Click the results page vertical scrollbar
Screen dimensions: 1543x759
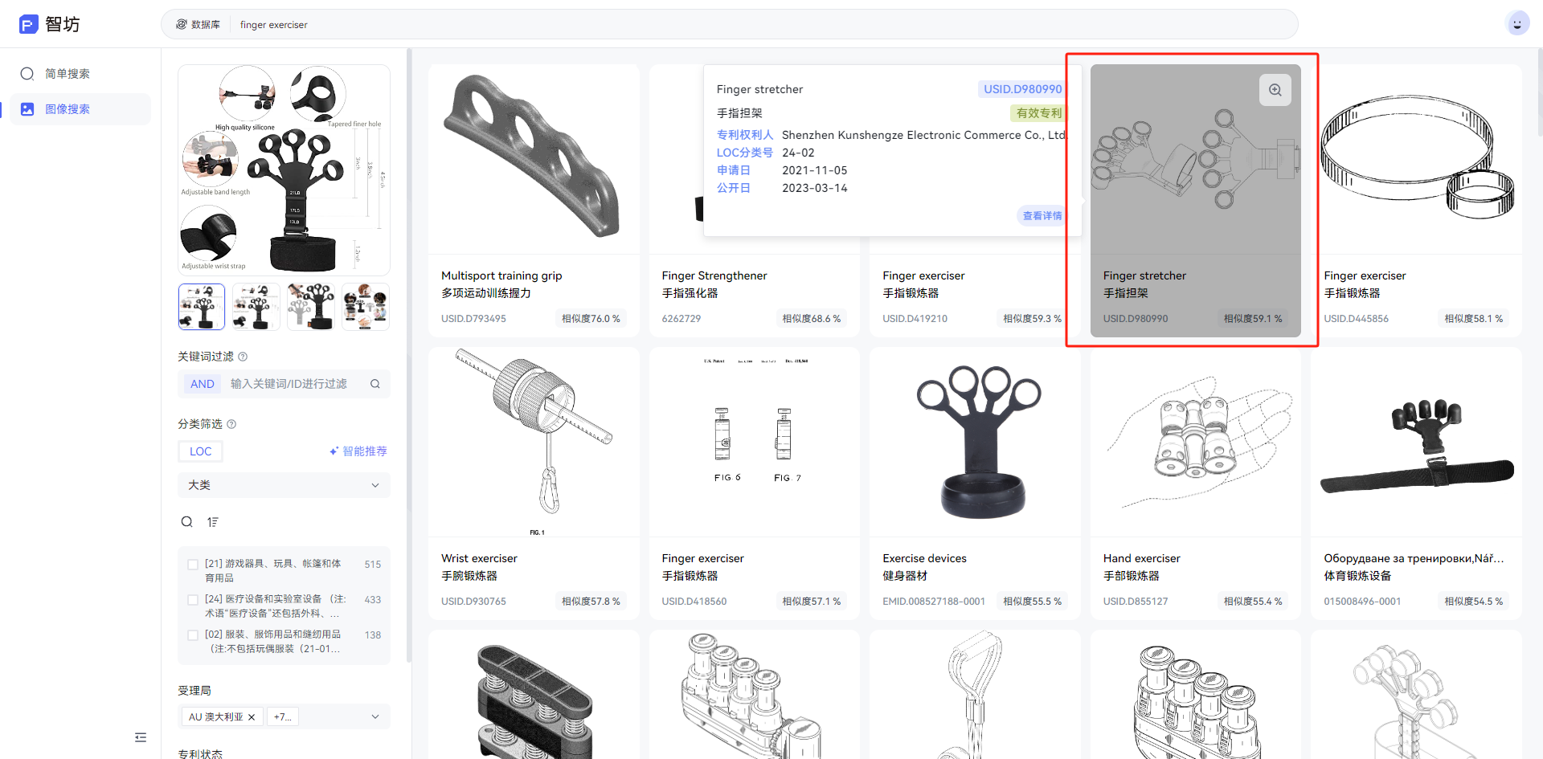pyautogui.click(x=1539, y=92)
